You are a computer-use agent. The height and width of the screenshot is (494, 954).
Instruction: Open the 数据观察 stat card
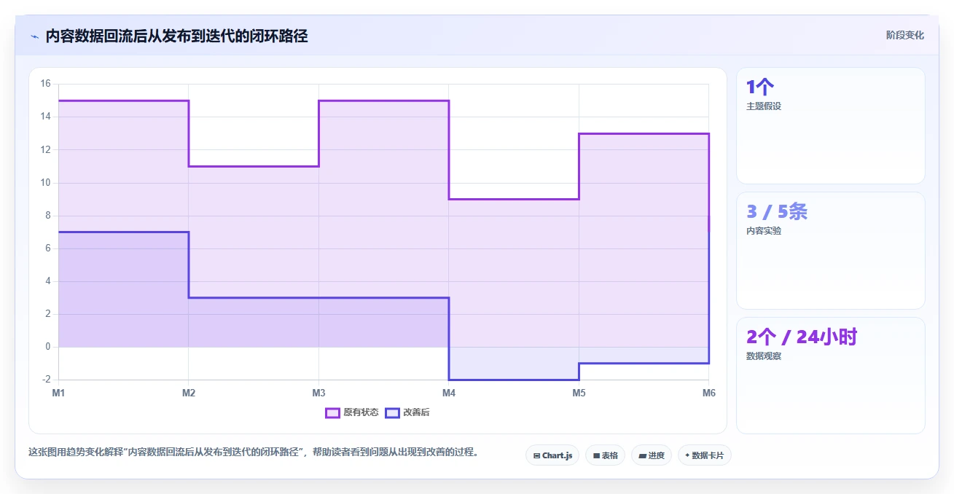pos(831,375)
